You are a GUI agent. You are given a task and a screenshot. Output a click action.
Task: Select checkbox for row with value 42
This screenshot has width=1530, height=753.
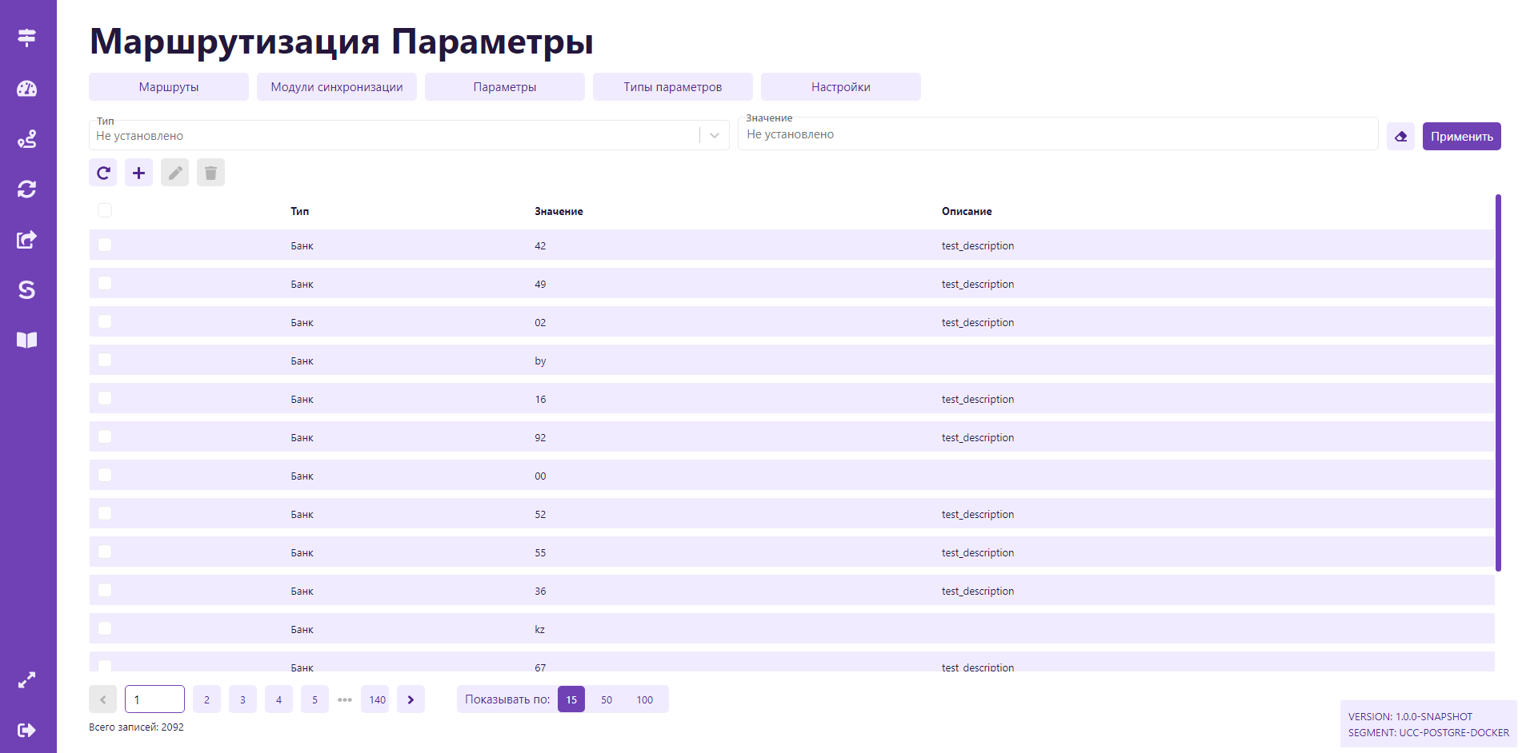[105, 245]
